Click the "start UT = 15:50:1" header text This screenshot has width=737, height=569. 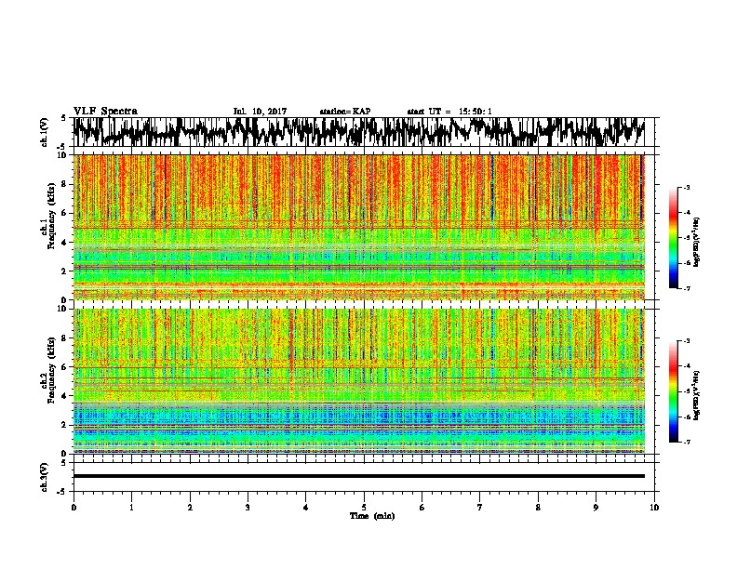tap(449, 112)
